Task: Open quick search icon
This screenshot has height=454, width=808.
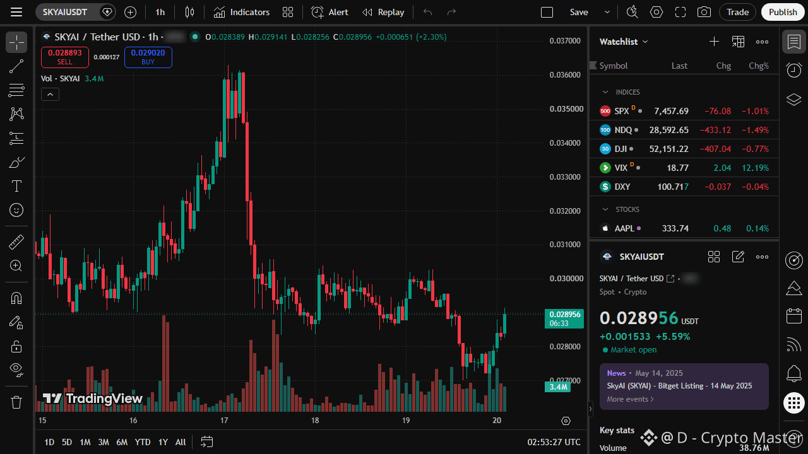Action: coord(632,12)
